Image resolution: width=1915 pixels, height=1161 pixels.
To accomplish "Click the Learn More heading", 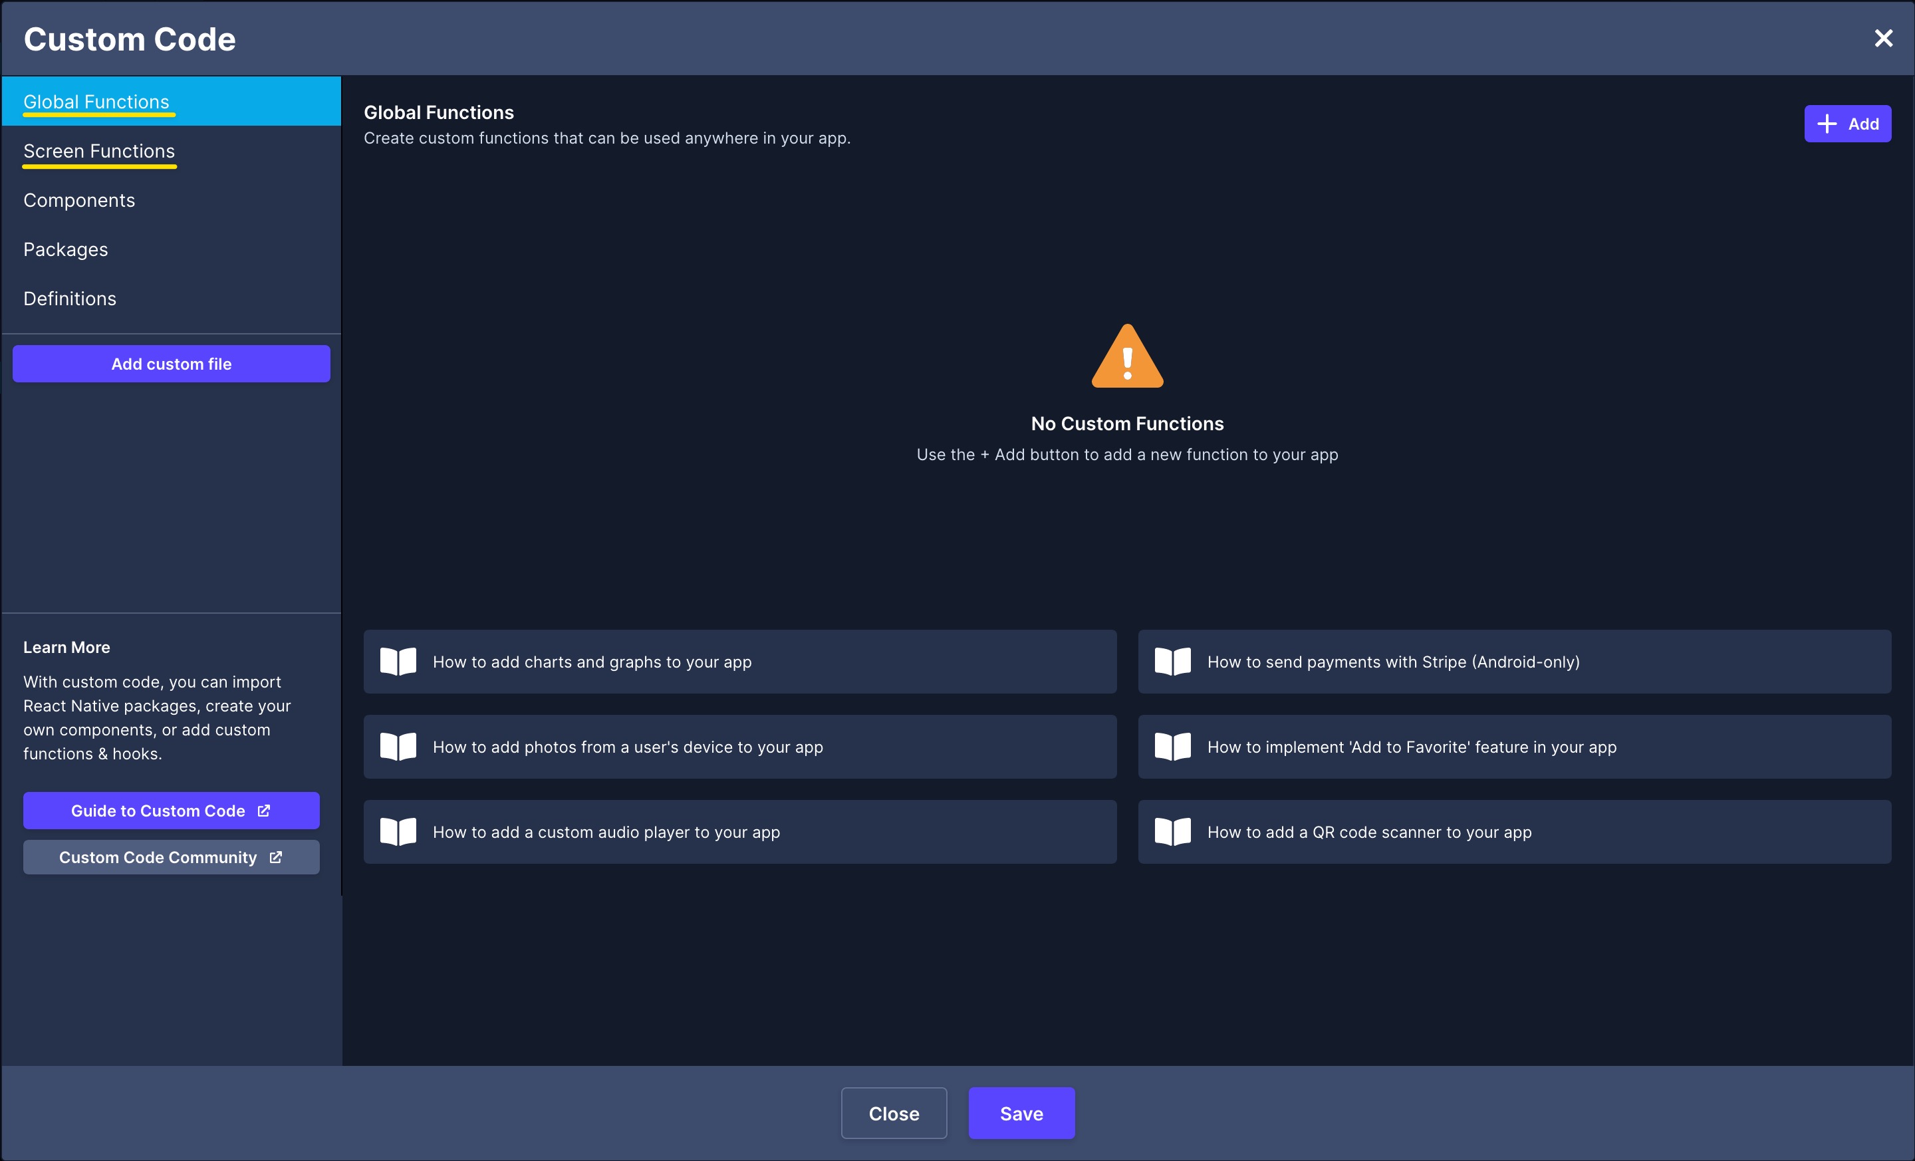I will [x=67, y=648].
